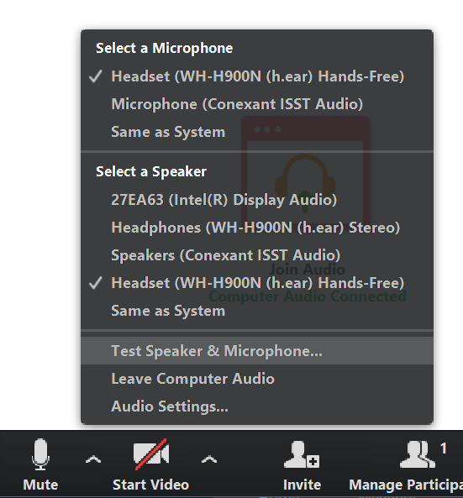Viewport: 463px width, 498px height.
Task: Select Same as System under Speaker
Action: pos(257,311)
